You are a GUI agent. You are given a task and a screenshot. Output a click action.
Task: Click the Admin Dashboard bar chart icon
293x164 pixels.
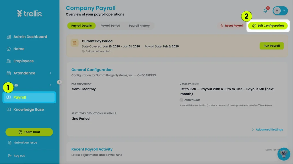click(9, 37)
